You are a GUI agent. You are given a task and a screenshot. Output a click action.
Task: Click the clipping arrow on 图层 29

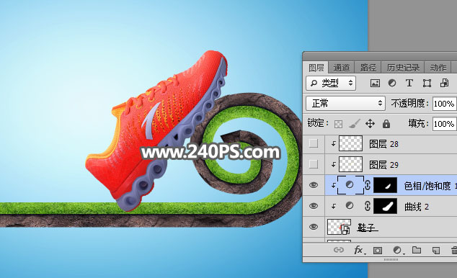pos(334,164)
